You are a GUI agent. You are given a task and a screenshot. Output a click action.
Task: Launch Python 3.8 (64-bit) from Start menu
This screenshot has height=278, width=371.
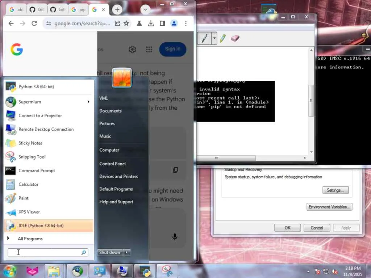tap(49, 87)
